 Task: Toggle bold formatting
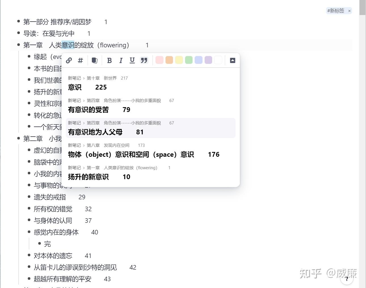coord(109,60)
